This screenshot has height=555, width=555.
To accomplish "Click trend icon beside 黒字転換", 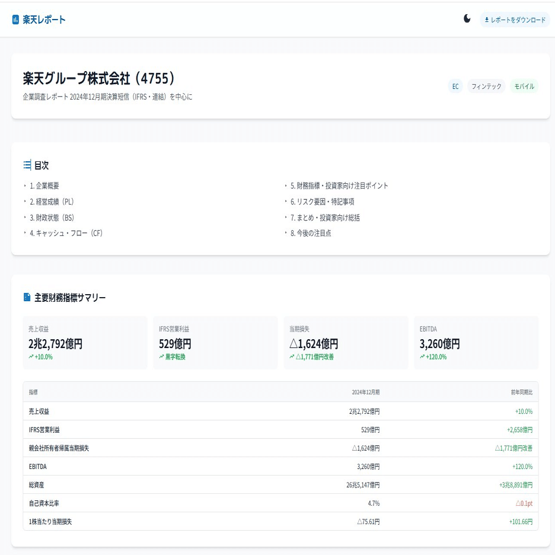I will coord(161,357).
